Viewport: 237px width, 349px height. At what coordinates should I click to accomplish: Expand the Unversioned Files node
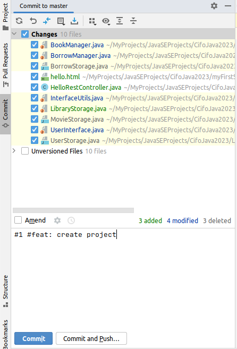pyautogui.click(x=14, y=151)
